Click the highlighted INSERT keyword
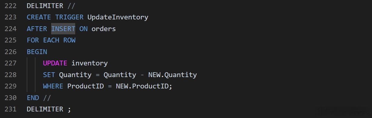 (63, 29)
